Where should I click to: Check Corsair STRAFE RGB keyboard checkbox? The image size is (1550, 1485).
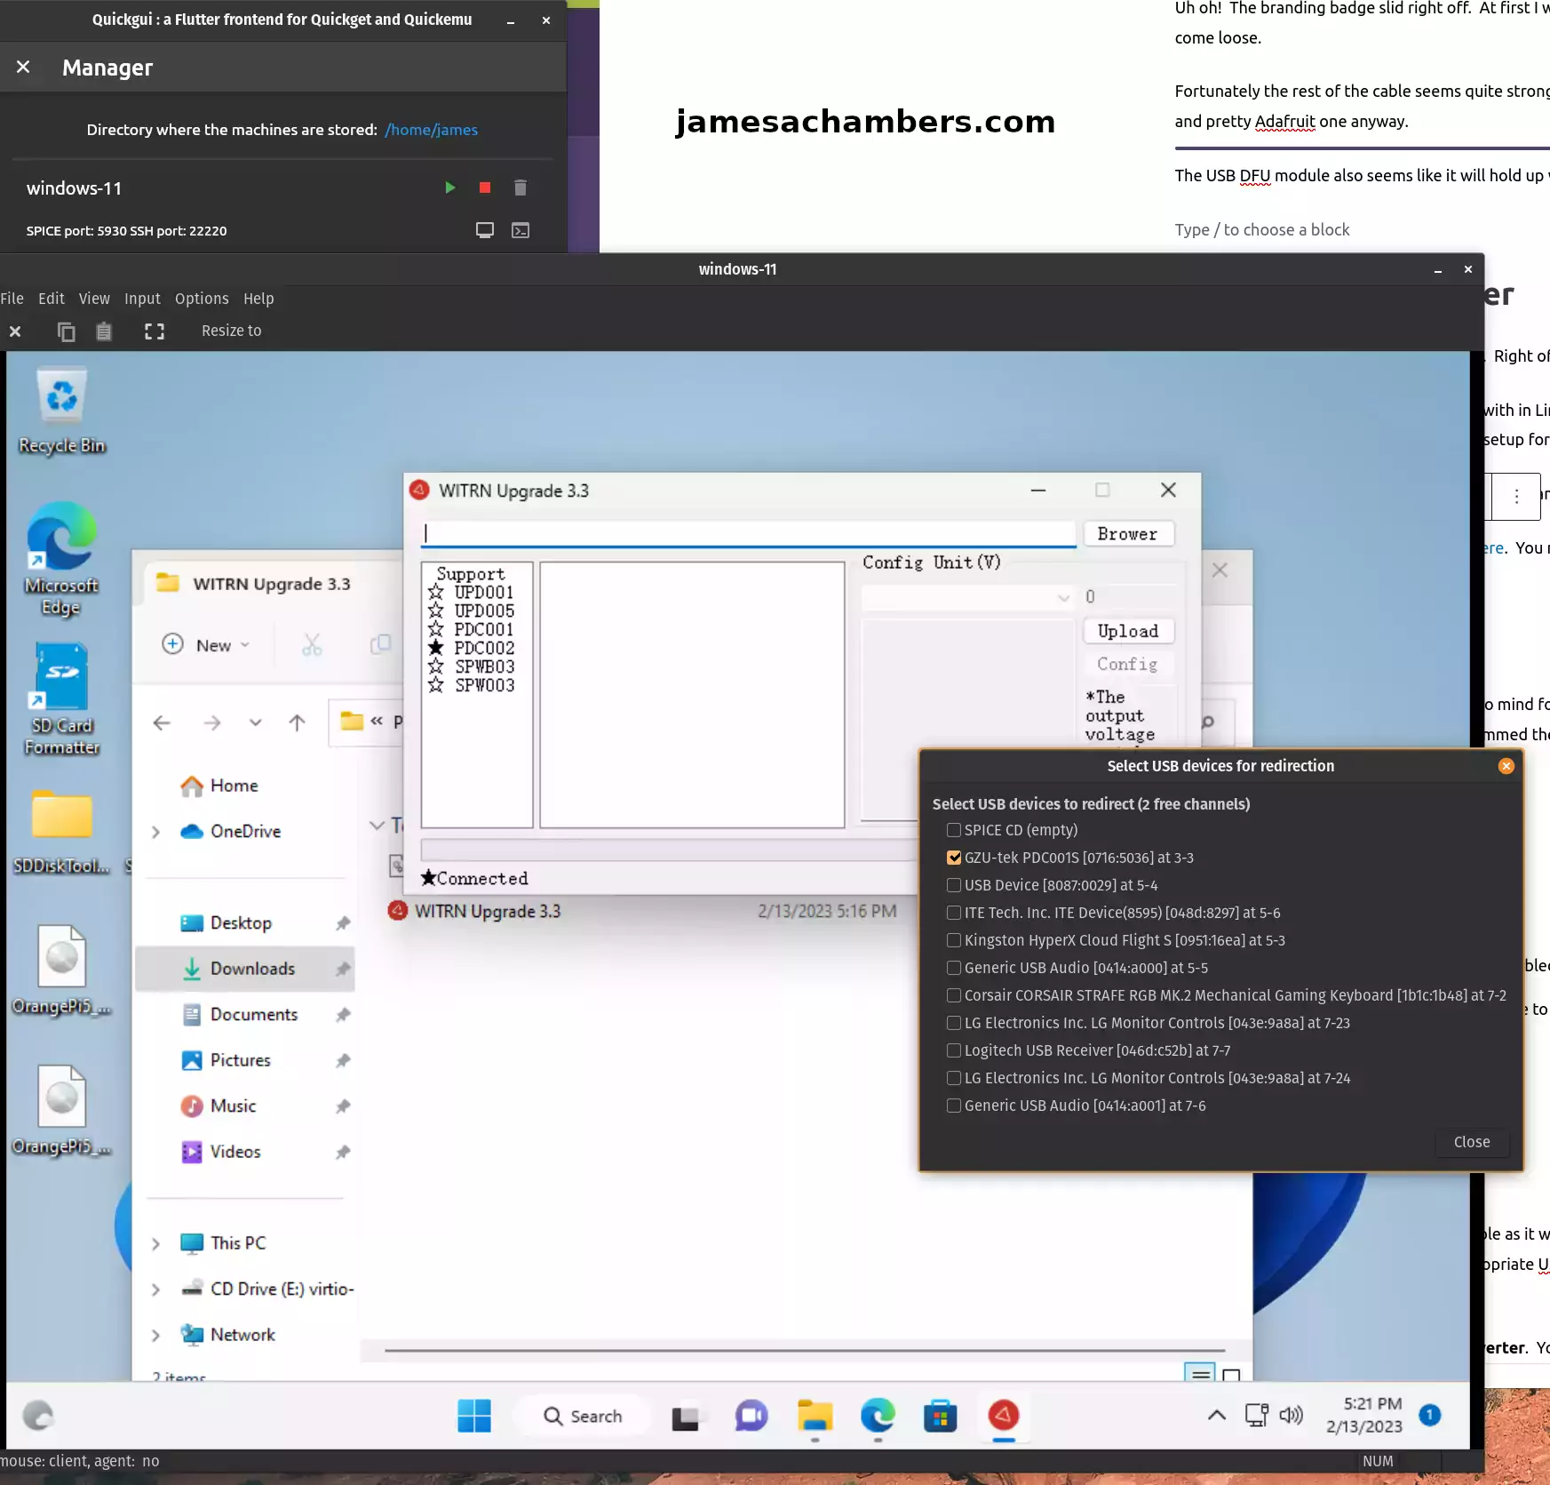pyautogui.click(x=954, y=995)
